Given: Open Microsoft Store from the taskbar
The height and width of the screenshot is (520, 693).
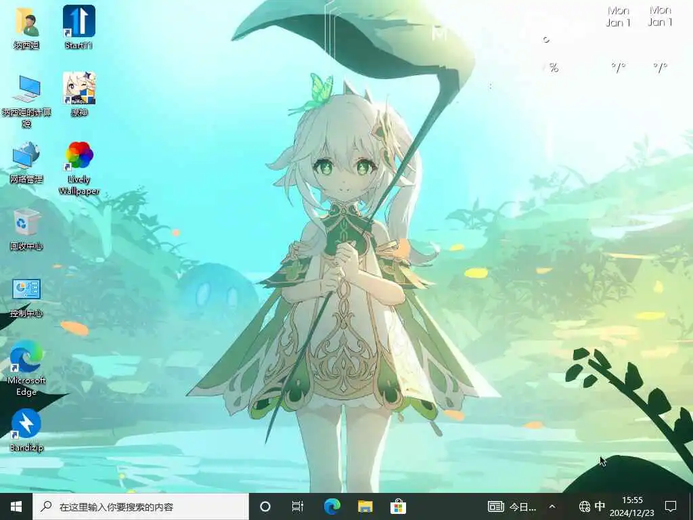Looking at the screenshot, I should 398,506.
